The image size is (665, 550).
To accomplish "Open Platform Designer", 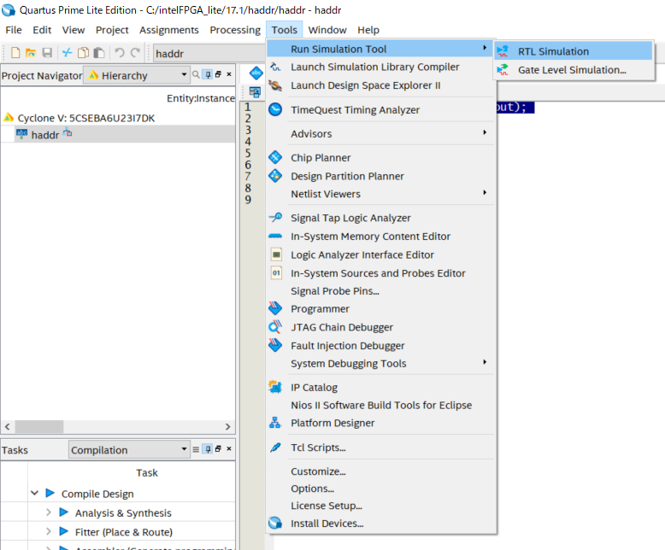I will tap(380, 423).
